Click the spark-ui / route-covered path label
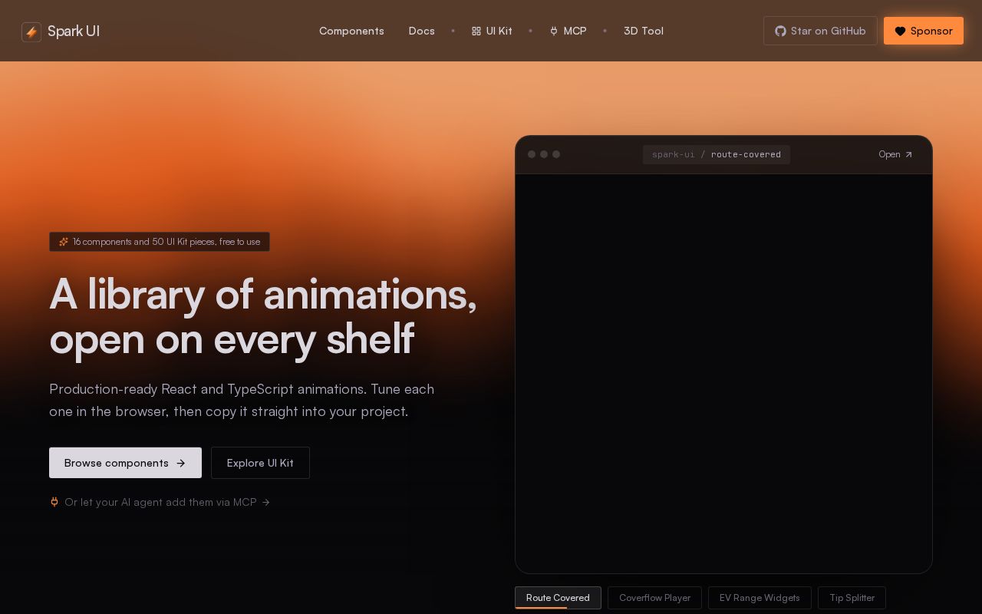 pyautogui.click(x=717, y=154)
